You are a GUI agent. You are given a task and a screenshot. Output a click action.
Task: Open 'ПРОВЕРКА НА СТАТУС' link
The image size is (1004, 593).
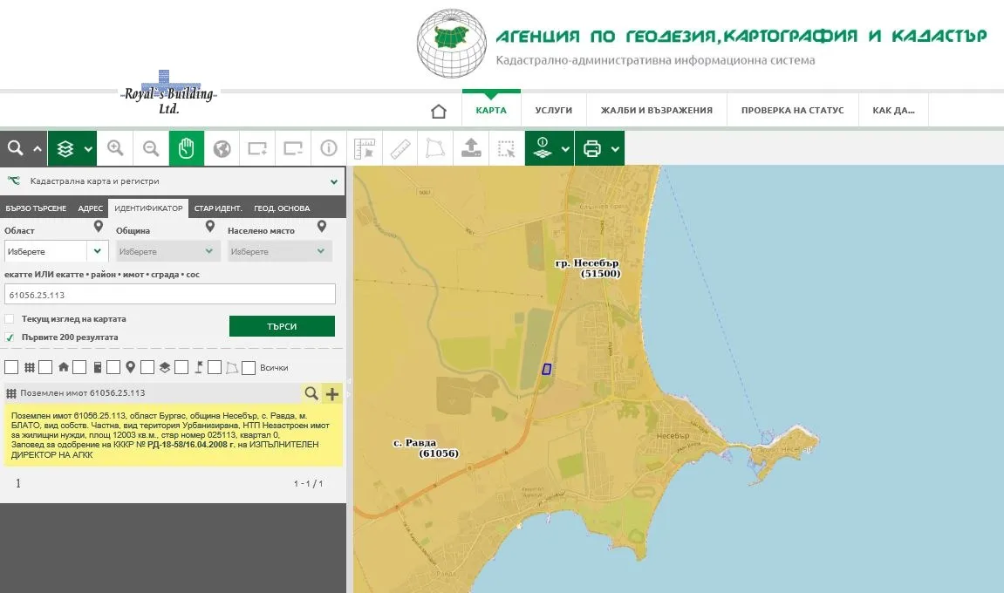tap(792, 111)
